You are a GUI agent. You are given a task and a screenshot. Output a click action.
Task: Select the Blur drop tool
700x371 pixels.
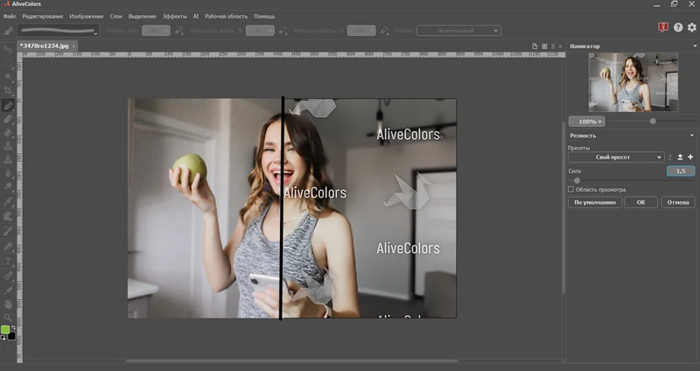(x=8, y=173)
